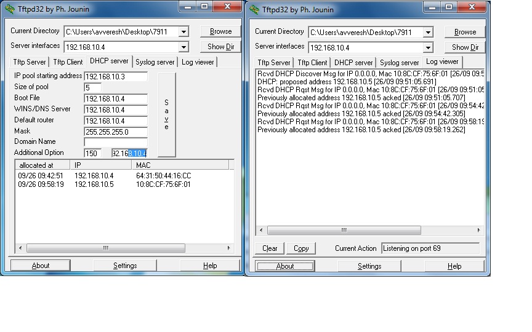Click Help button in left window
The width and height of the screenshot is (532, 332).
tap(210, 266)
